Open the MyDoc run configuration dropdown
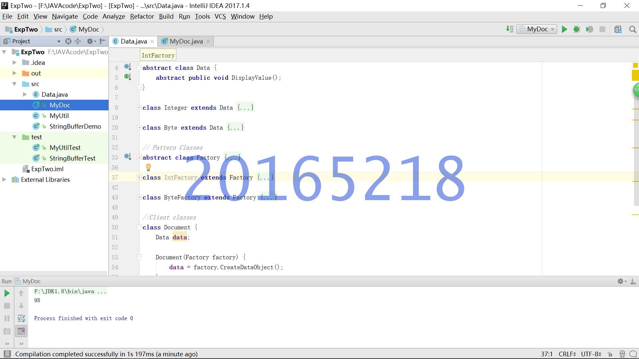 pos(537,29)
